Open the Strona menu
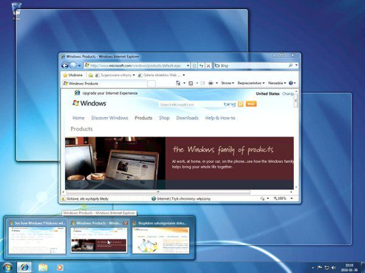Viewport: 365px width, 273px height. (x=228, y=83)
